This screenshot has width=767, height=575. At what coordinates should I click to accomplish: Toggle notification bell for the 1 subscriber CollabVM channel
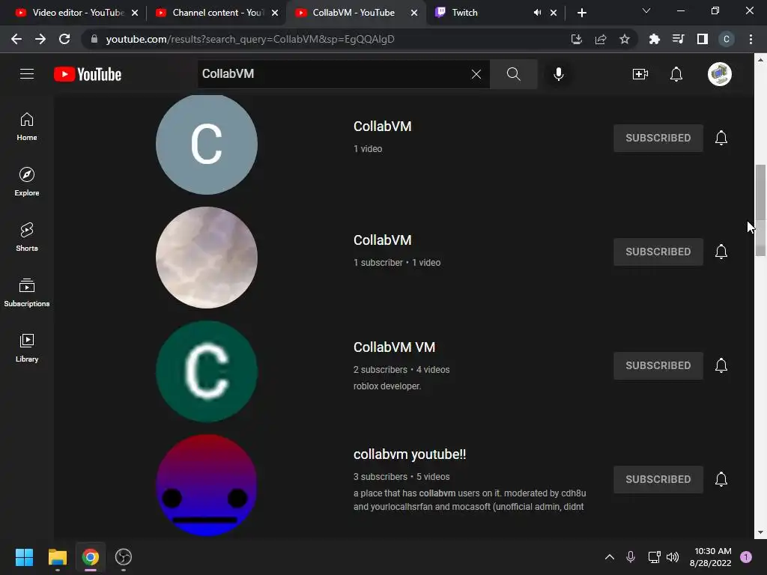[721, 252]
